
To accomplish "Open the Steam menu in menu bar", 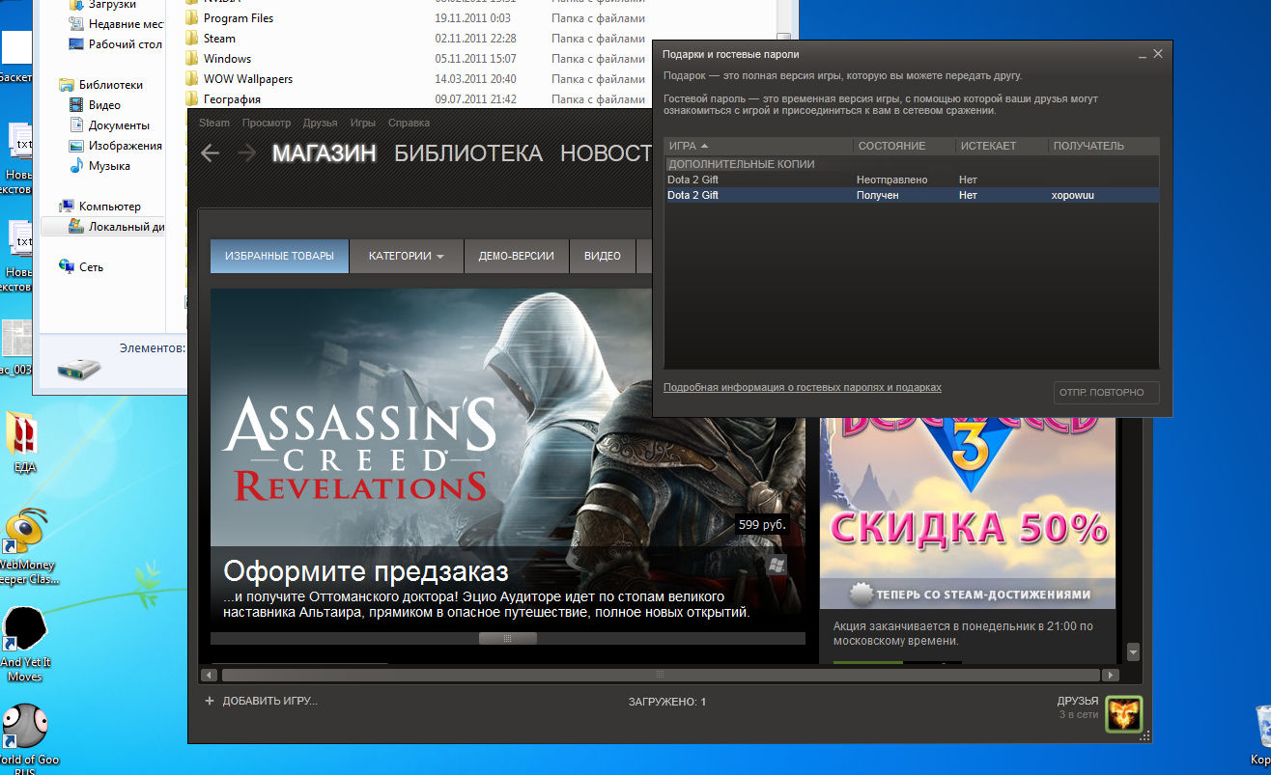I will [214, 123].
